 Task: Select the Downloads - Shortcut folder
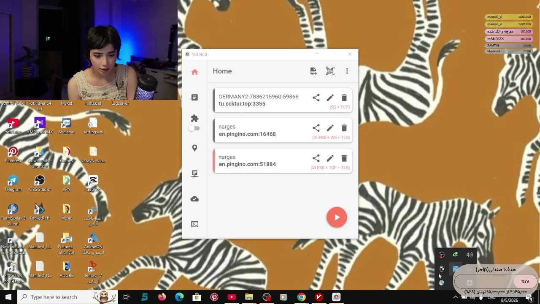(x=40, y=157)
